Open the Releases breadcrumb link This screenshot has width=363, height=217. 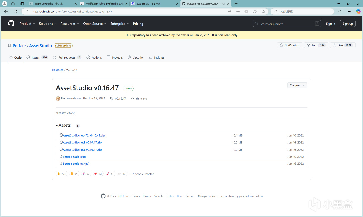click(x=58, y=70)
